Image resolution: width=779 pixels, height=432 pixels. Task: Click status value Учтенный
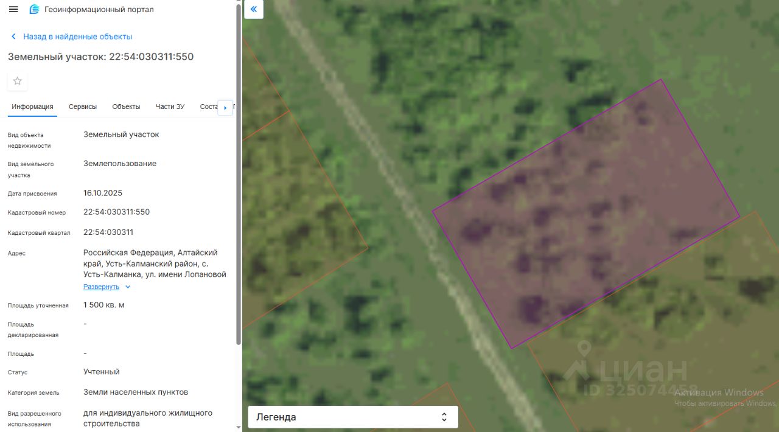[x=102, y=371]
